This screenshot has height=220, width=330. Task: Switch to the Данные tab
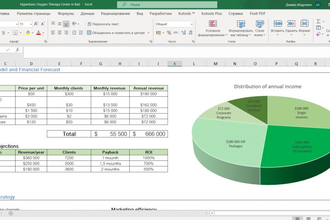click(88, 13)
